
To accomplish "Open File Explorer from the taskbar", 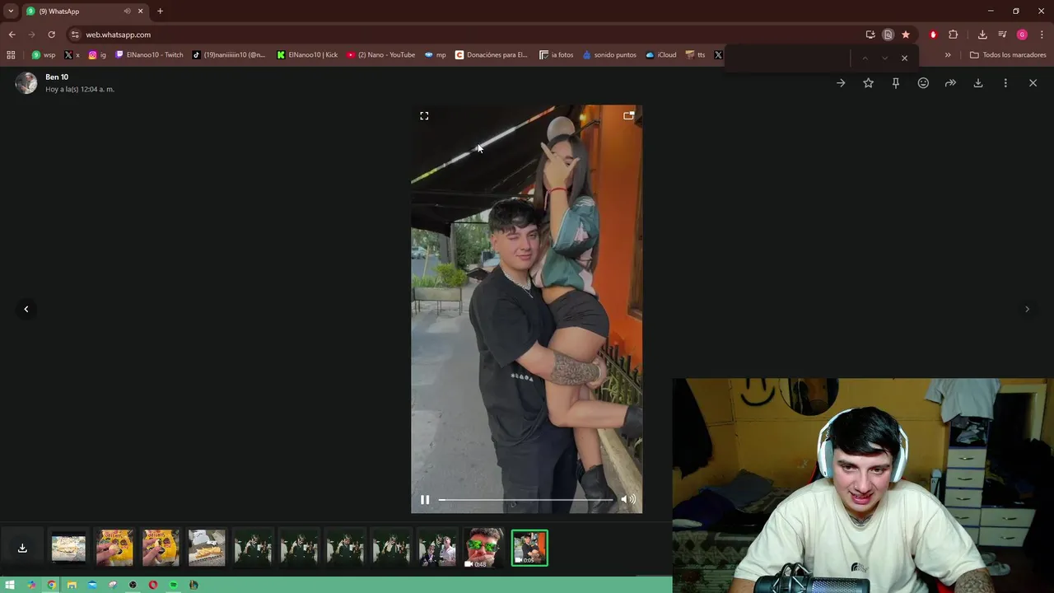I will coord(72,585).
